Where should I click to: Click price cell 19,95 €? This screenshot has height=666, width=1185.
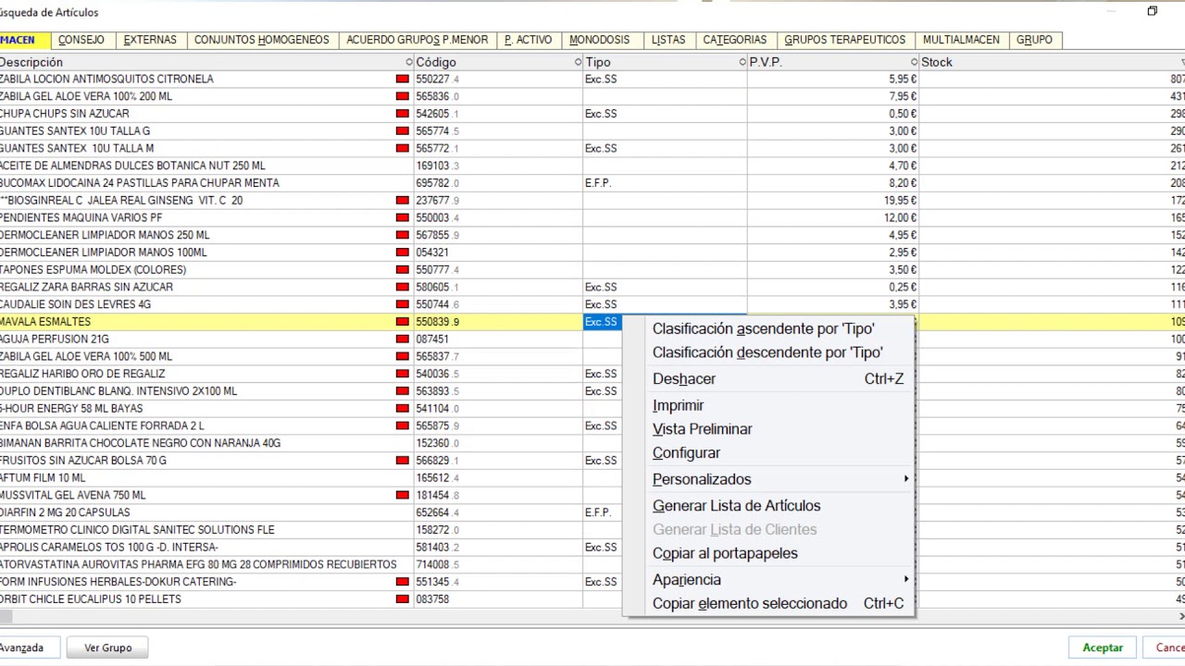coord(833,201)
